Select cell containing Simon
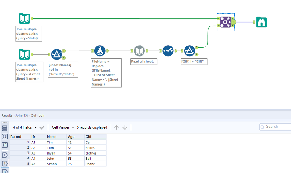 point(56,164)
